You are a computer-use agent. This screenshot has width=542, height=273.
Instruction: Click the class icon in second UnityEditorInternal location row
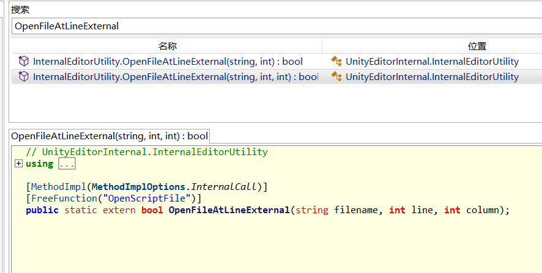pyautogui.click(x=336, y=76)
